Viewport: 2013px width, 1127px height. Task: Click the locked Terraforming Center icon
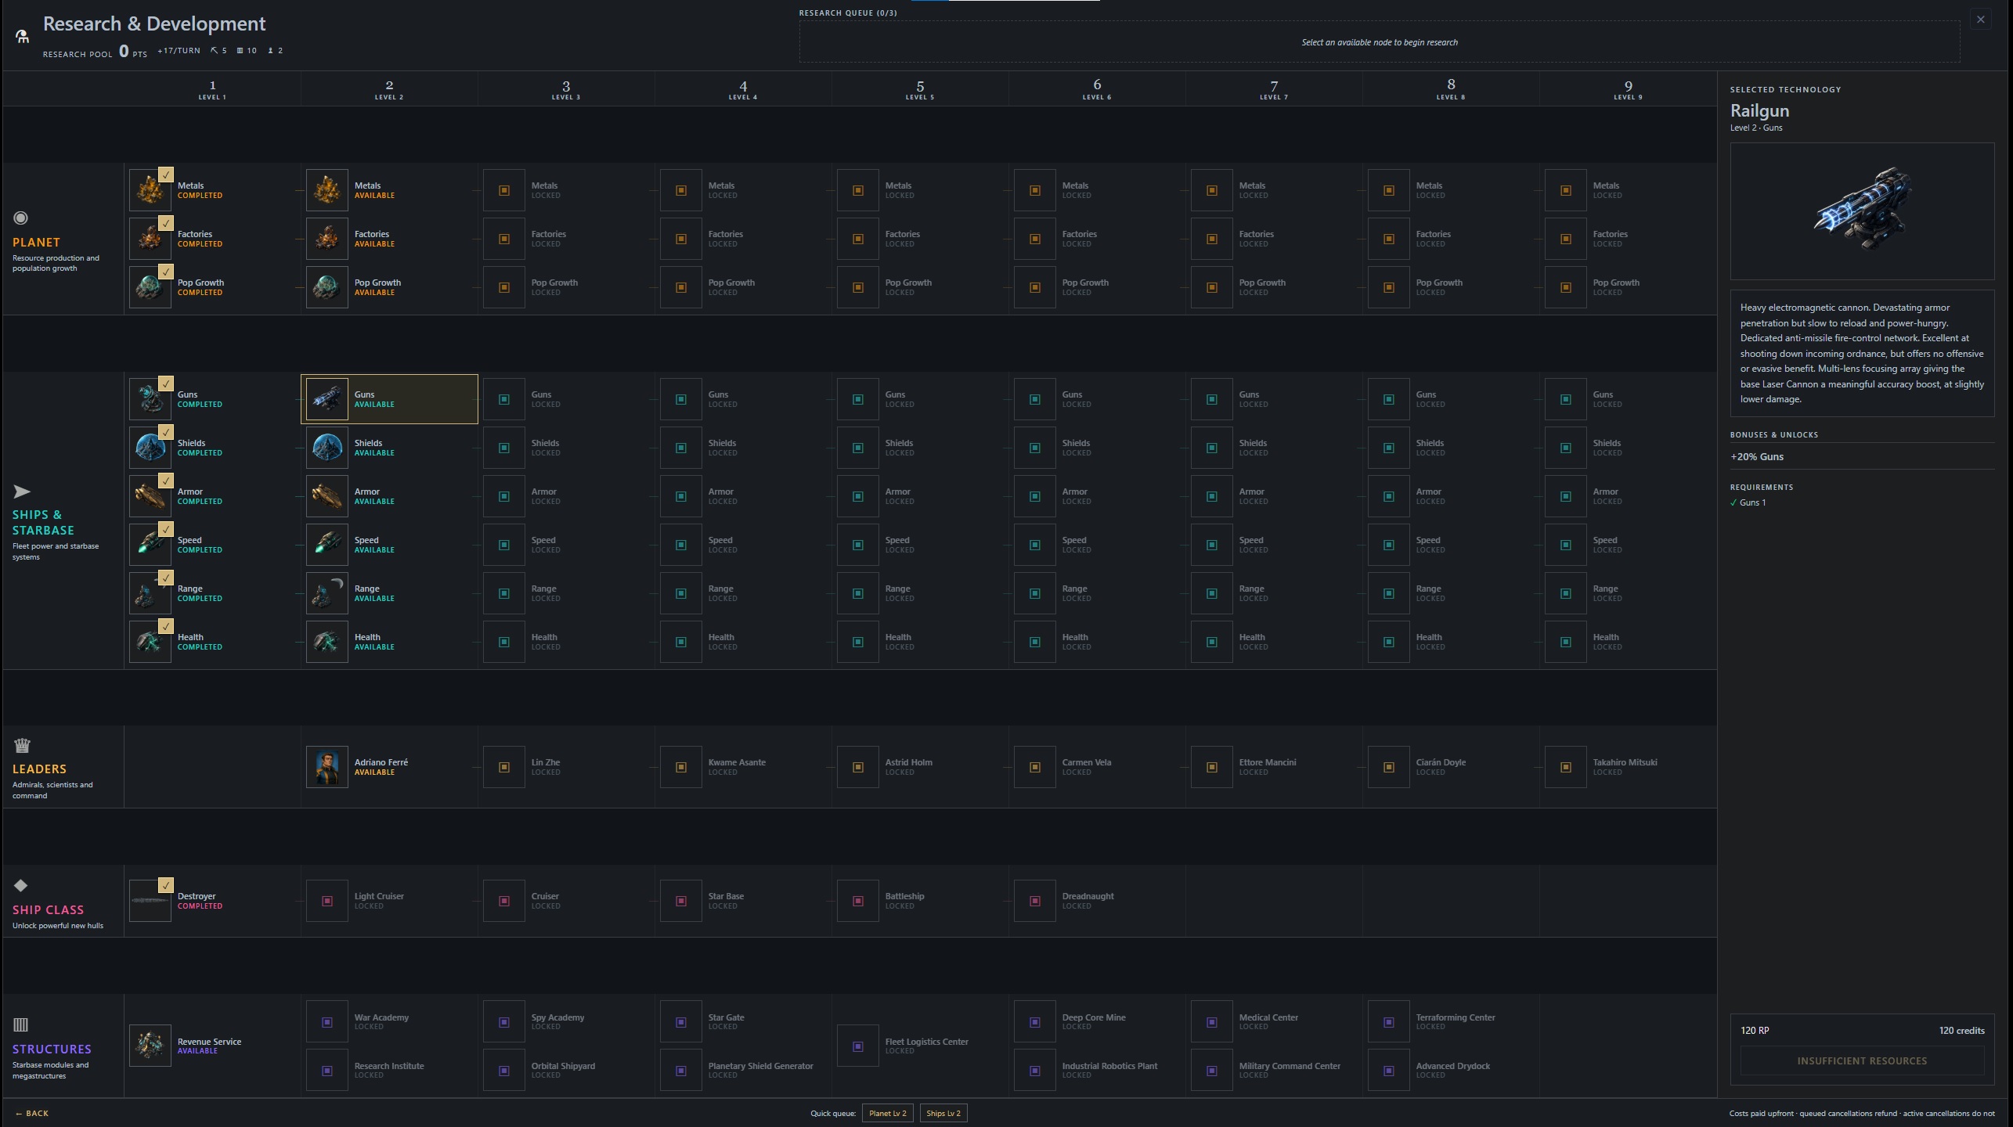1388,1022
